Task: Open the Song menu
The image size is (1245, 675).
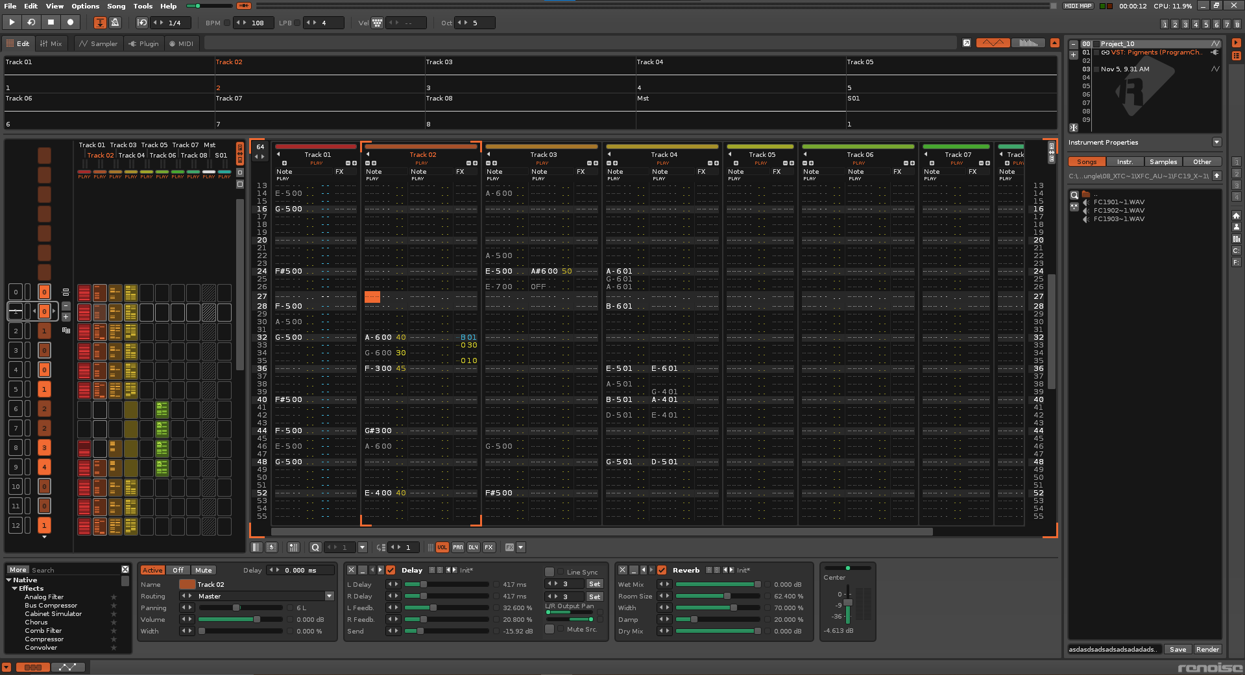Action: point(116,6)
